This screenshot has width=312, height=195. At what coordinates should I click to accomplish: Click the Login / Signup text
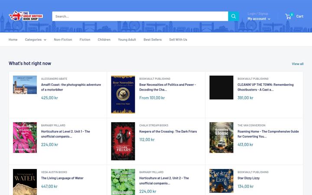pos(258,13)
